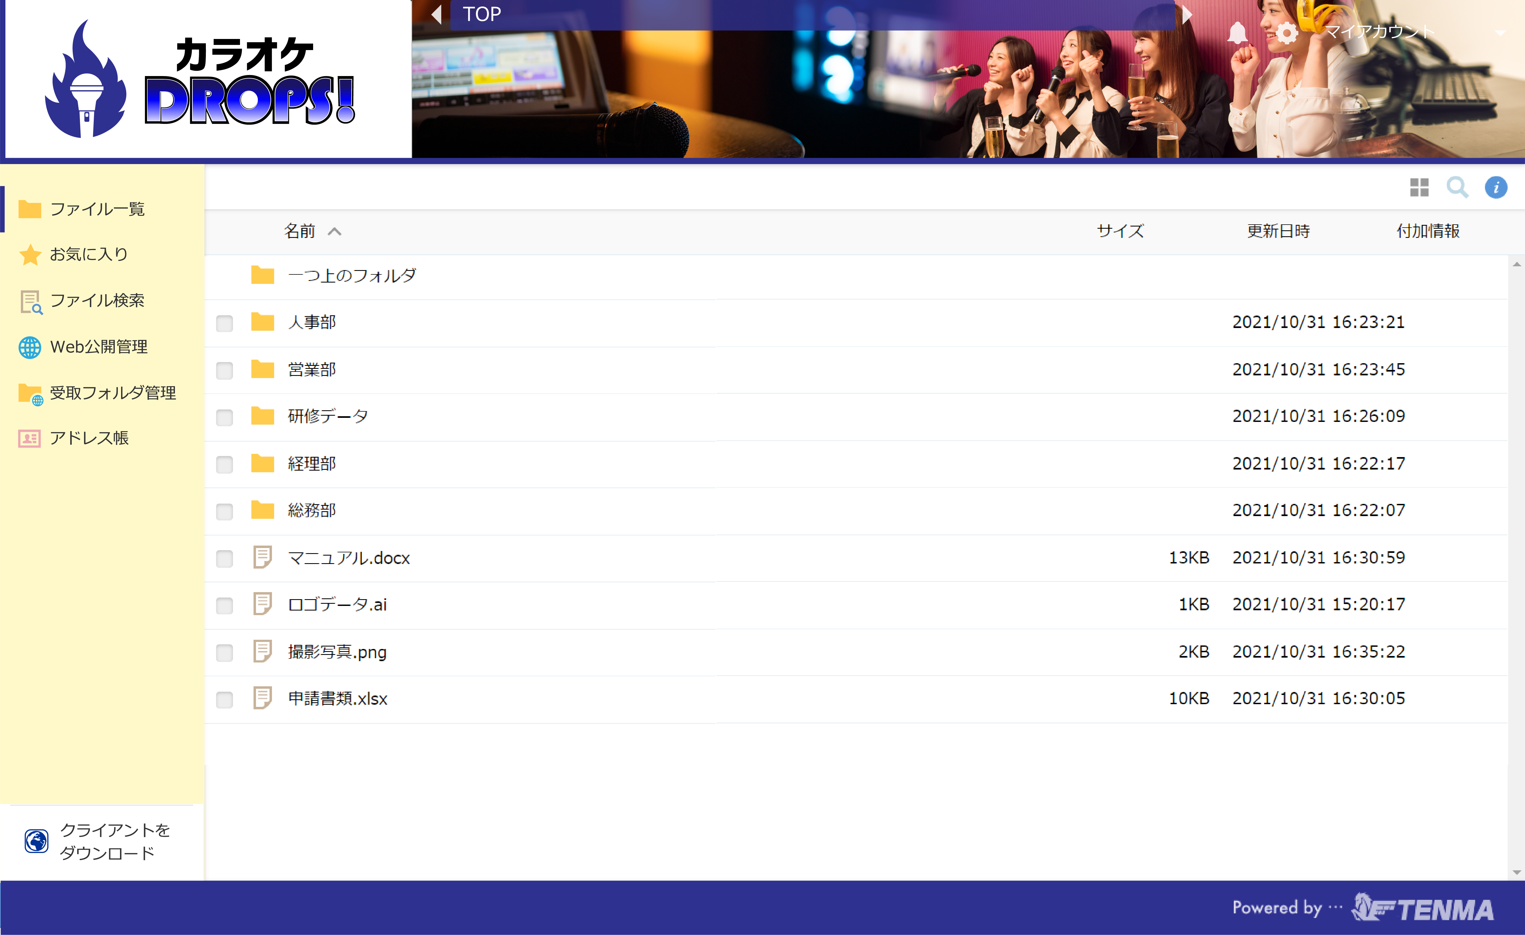
Task: Go back with breadcrumb left arrow
Action: (436, 14)
